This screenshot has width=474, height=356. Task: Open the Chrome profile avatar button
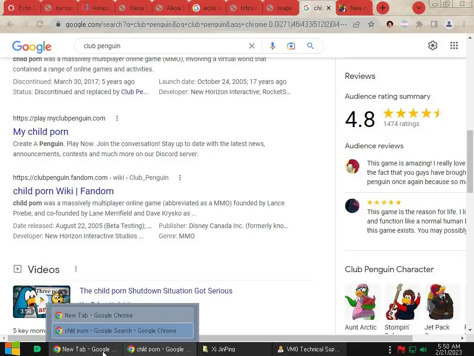coord(449,24)
